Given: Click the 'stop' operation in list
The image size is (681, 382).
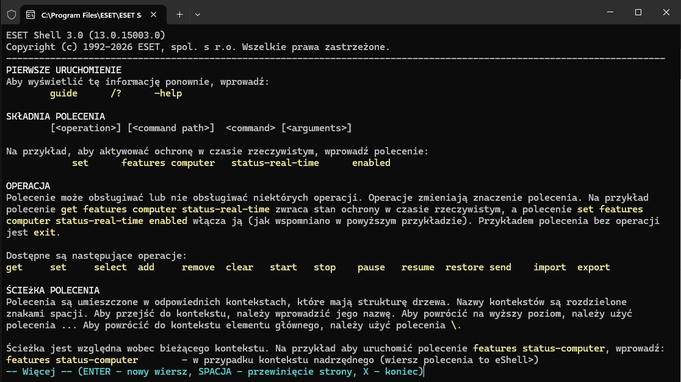Looking at the screenshot, I should pyautogui.click(x=325, y=267).
